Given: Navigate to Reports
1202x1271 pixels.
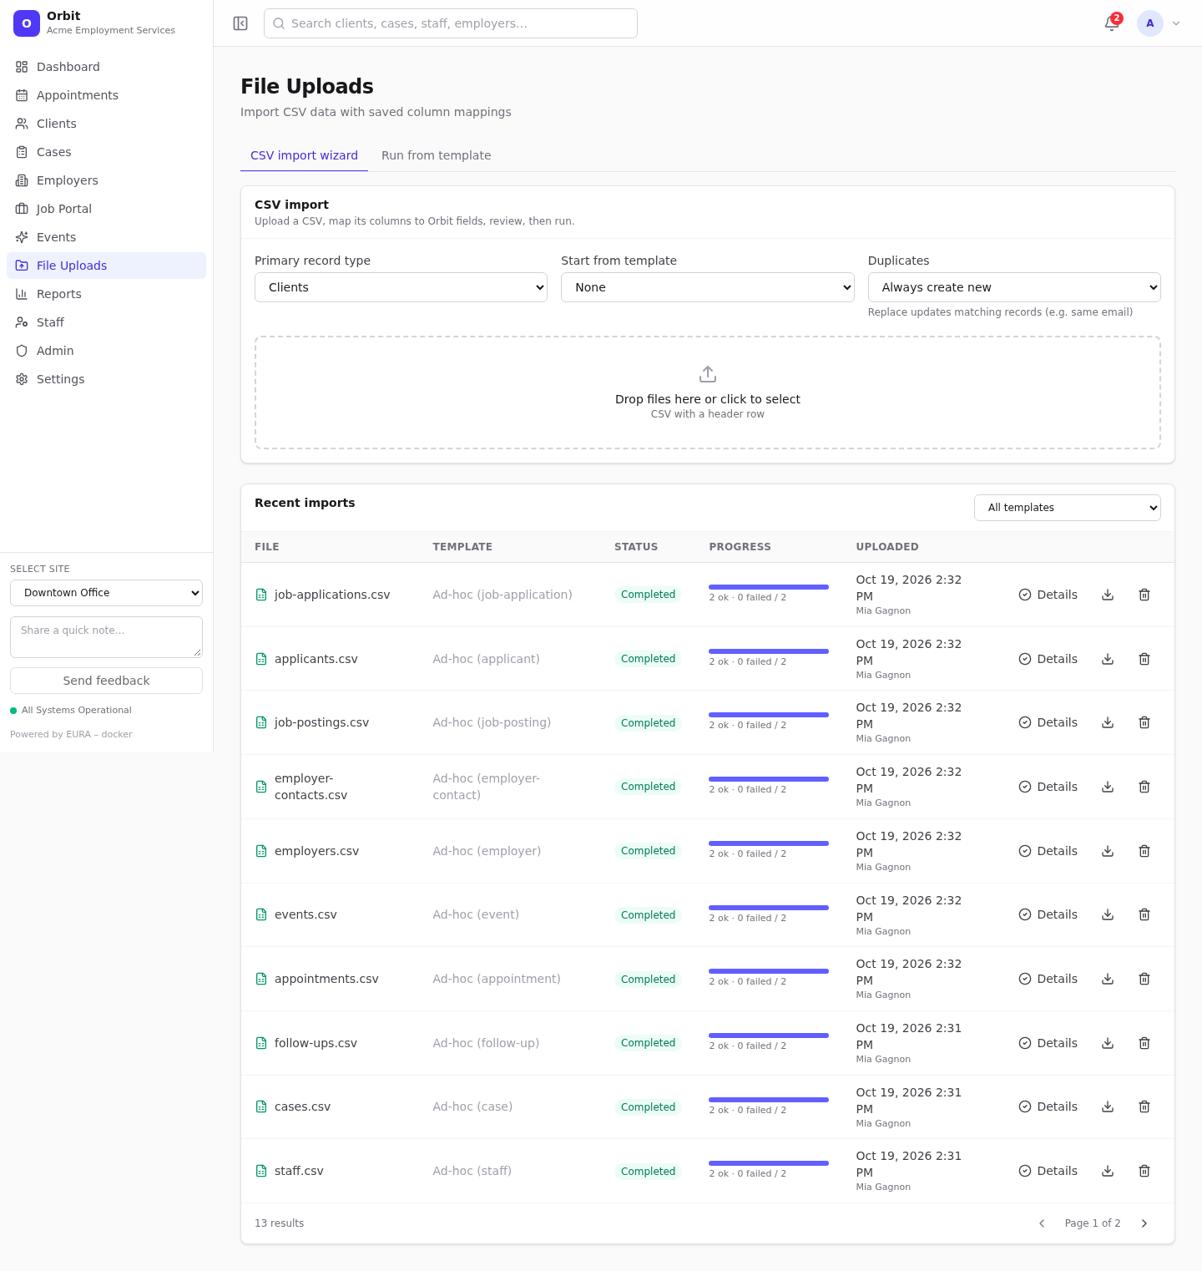Looking at the screenshot, I should pyautogui.click(x=106, y=294).
